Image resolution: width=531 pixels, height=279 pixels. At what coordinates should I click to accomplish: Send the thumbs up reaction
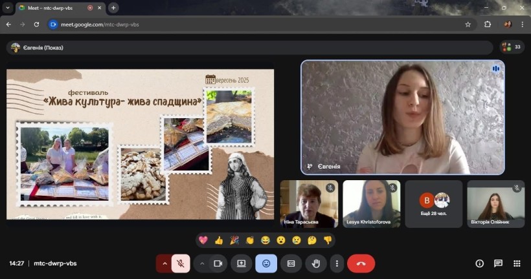219,240
